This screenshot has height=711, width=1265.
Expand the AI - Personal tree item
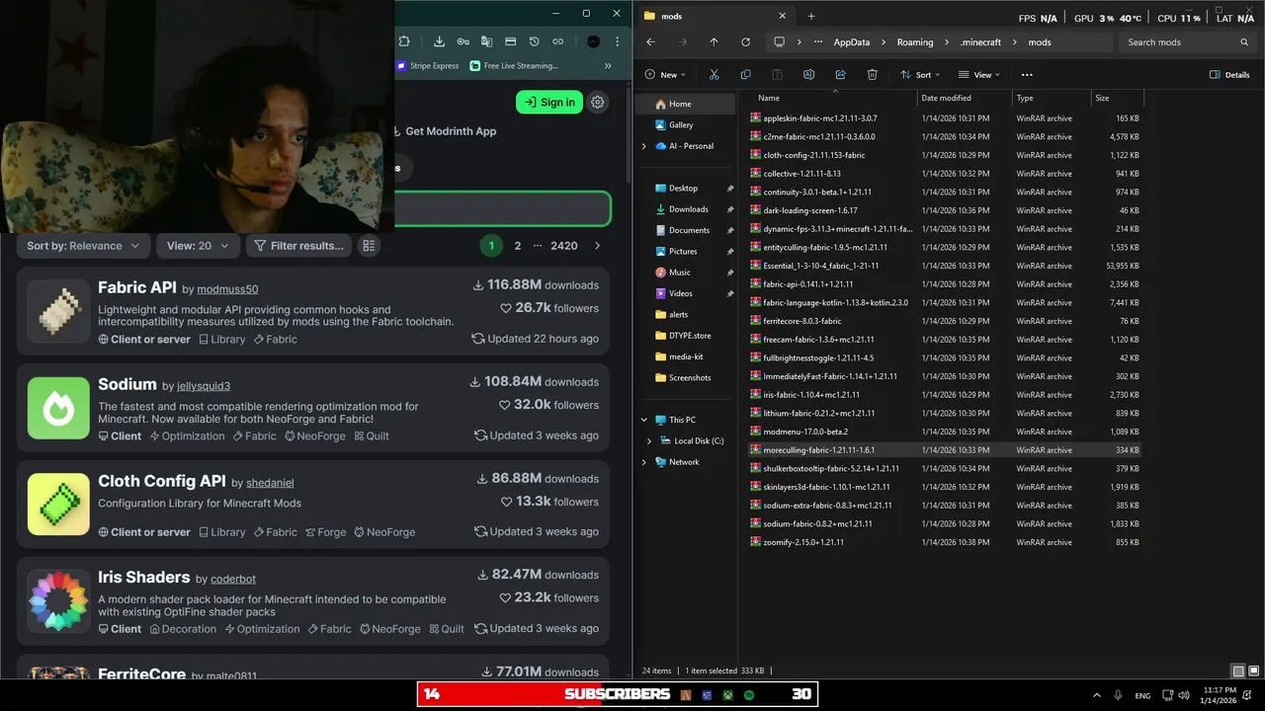point(644,146)
